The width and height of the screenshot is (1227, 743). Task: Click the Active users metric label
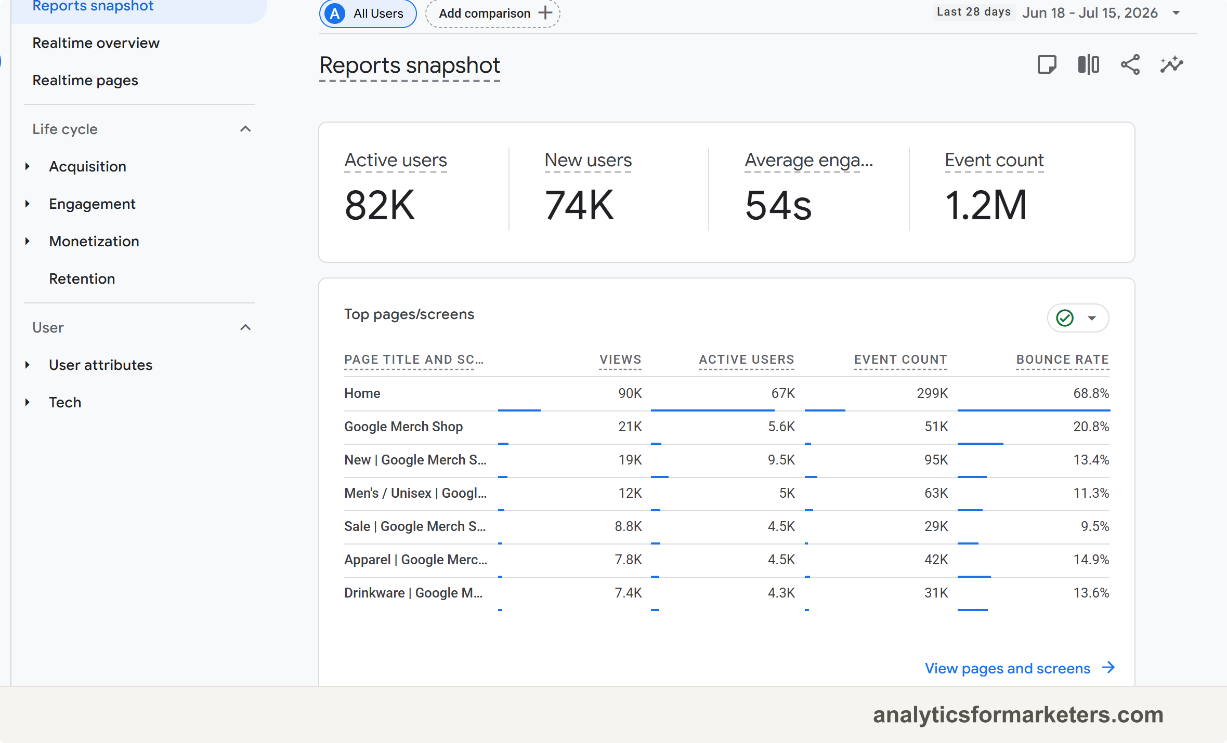(x=396, y=160)
